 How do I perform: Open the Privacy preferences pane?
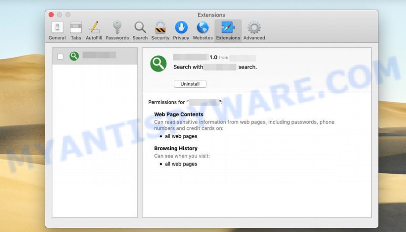pos(181,30)
